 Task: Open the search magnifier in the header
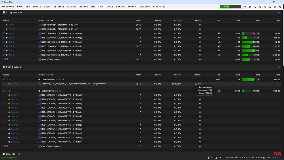(245, 7)
